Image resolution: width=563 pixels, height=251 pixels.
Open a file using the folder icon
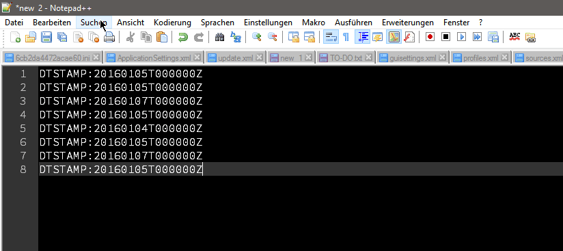point(31,37)
